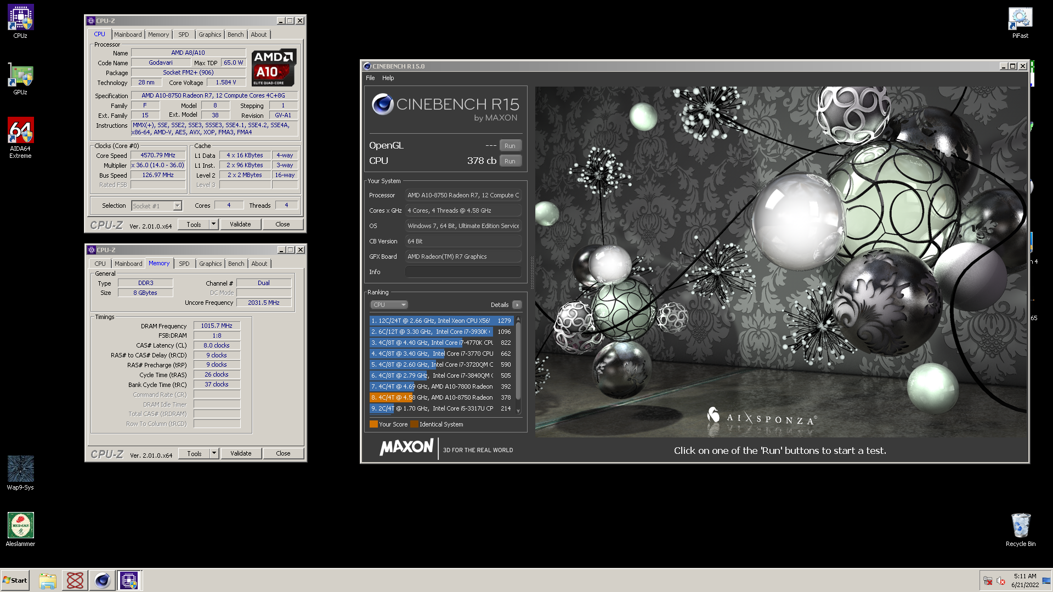Switch to Cinebench via taskbar icon

pos(102,580)
